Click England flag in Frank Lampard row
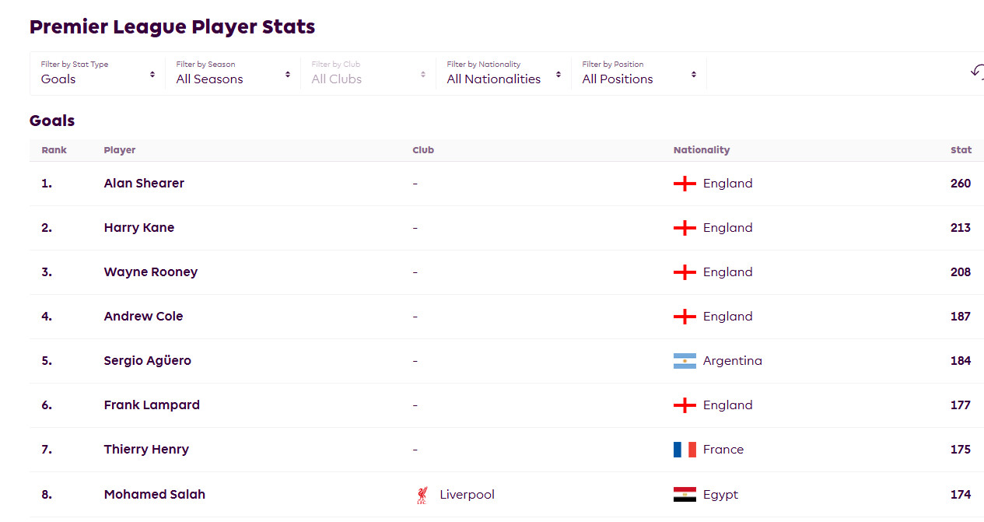This screenshot has height=522, width=984. 685,405
